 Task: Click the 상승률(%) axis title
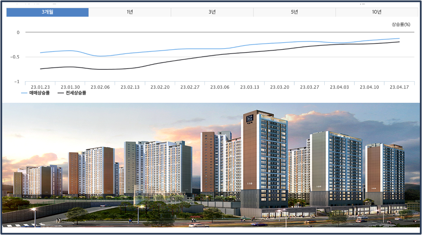(401, 25)
